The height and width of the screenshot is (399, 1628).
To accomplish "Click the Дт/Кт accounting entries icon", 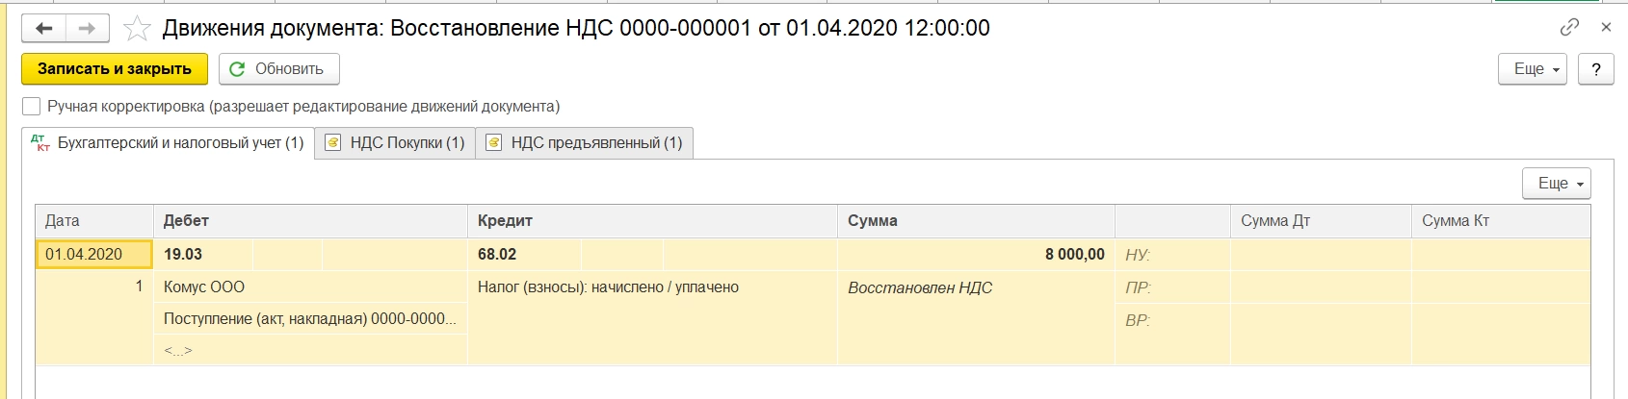I will tap(40, 143).
